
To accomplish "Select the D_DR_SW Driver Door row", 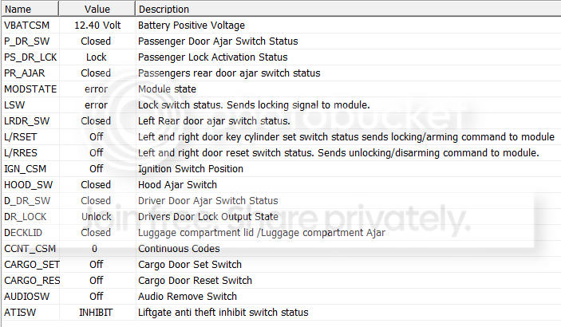I will point(281,201).
